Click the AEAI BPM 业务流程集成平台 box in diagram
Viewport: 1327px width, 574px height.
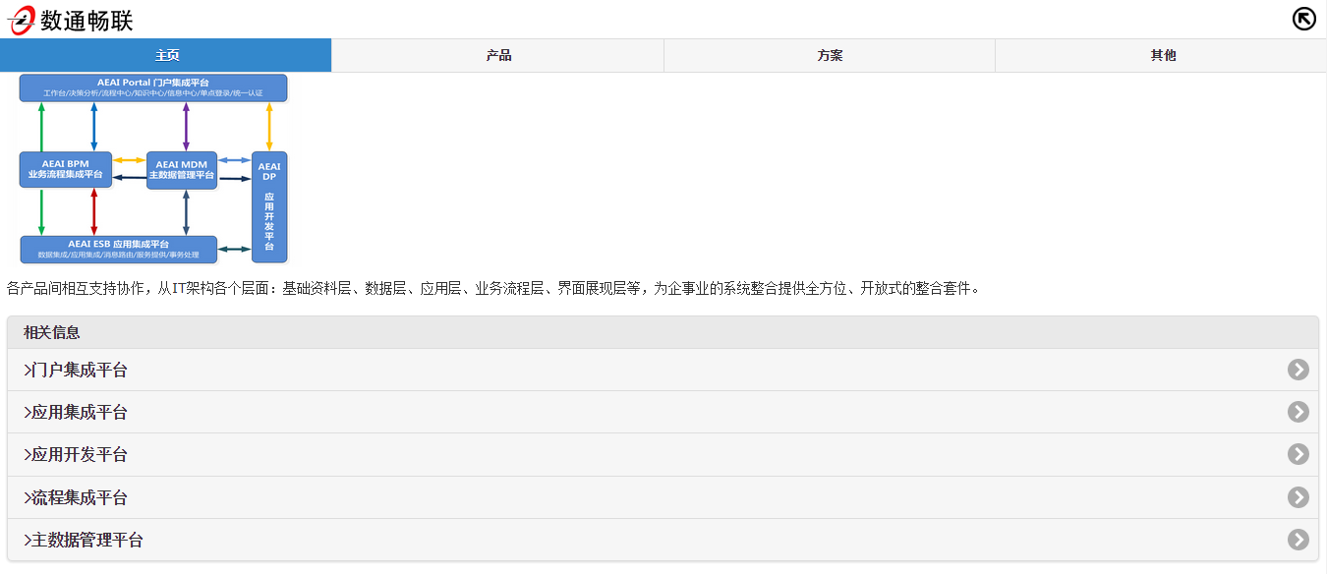[x=66, y=169]
